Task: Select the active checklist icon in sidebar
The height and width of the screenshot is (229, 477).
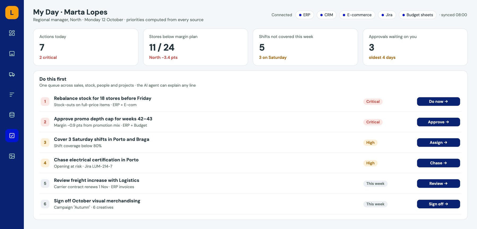Action: point(12,135)
